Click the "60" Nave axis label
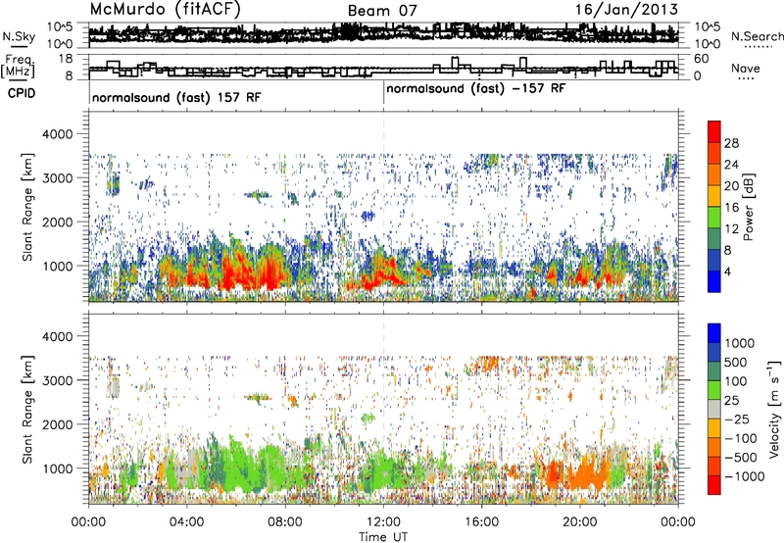The image size is (784, 543). [x=702, y=59]
